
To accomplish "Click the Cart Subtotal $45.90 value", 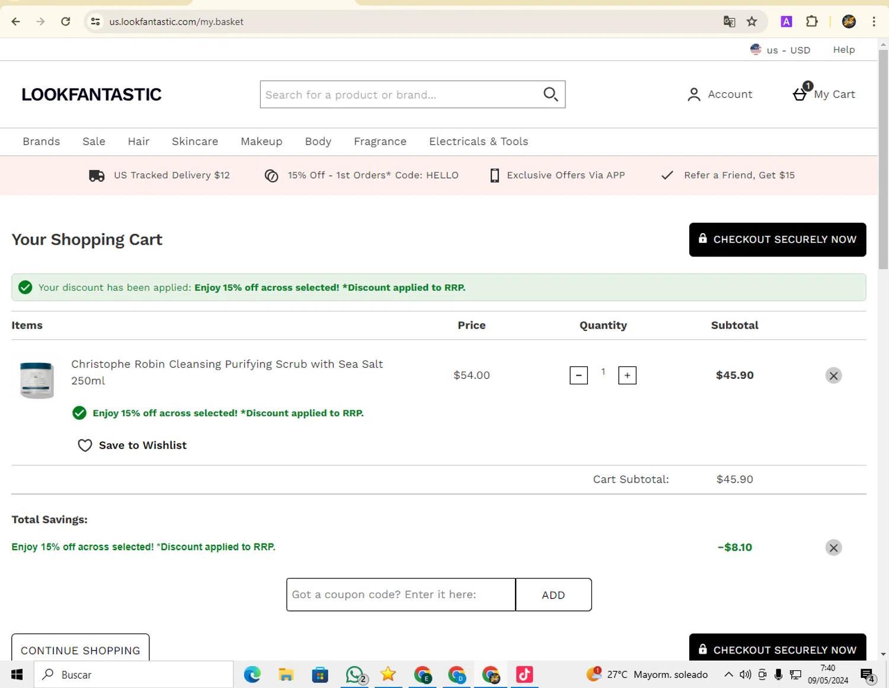I will (735, 480).
